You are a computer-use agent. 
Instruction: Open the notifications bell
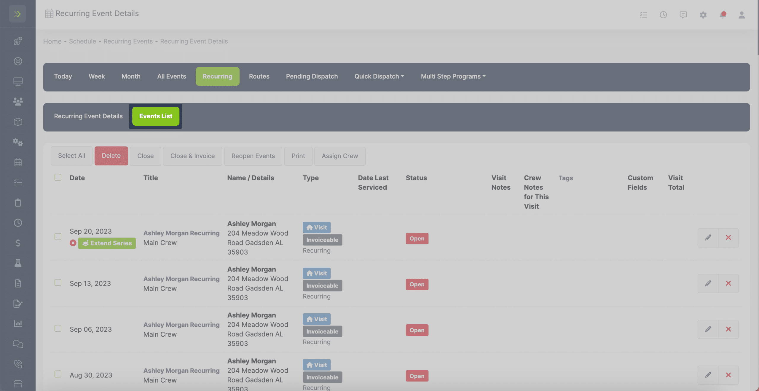[723, 15]
